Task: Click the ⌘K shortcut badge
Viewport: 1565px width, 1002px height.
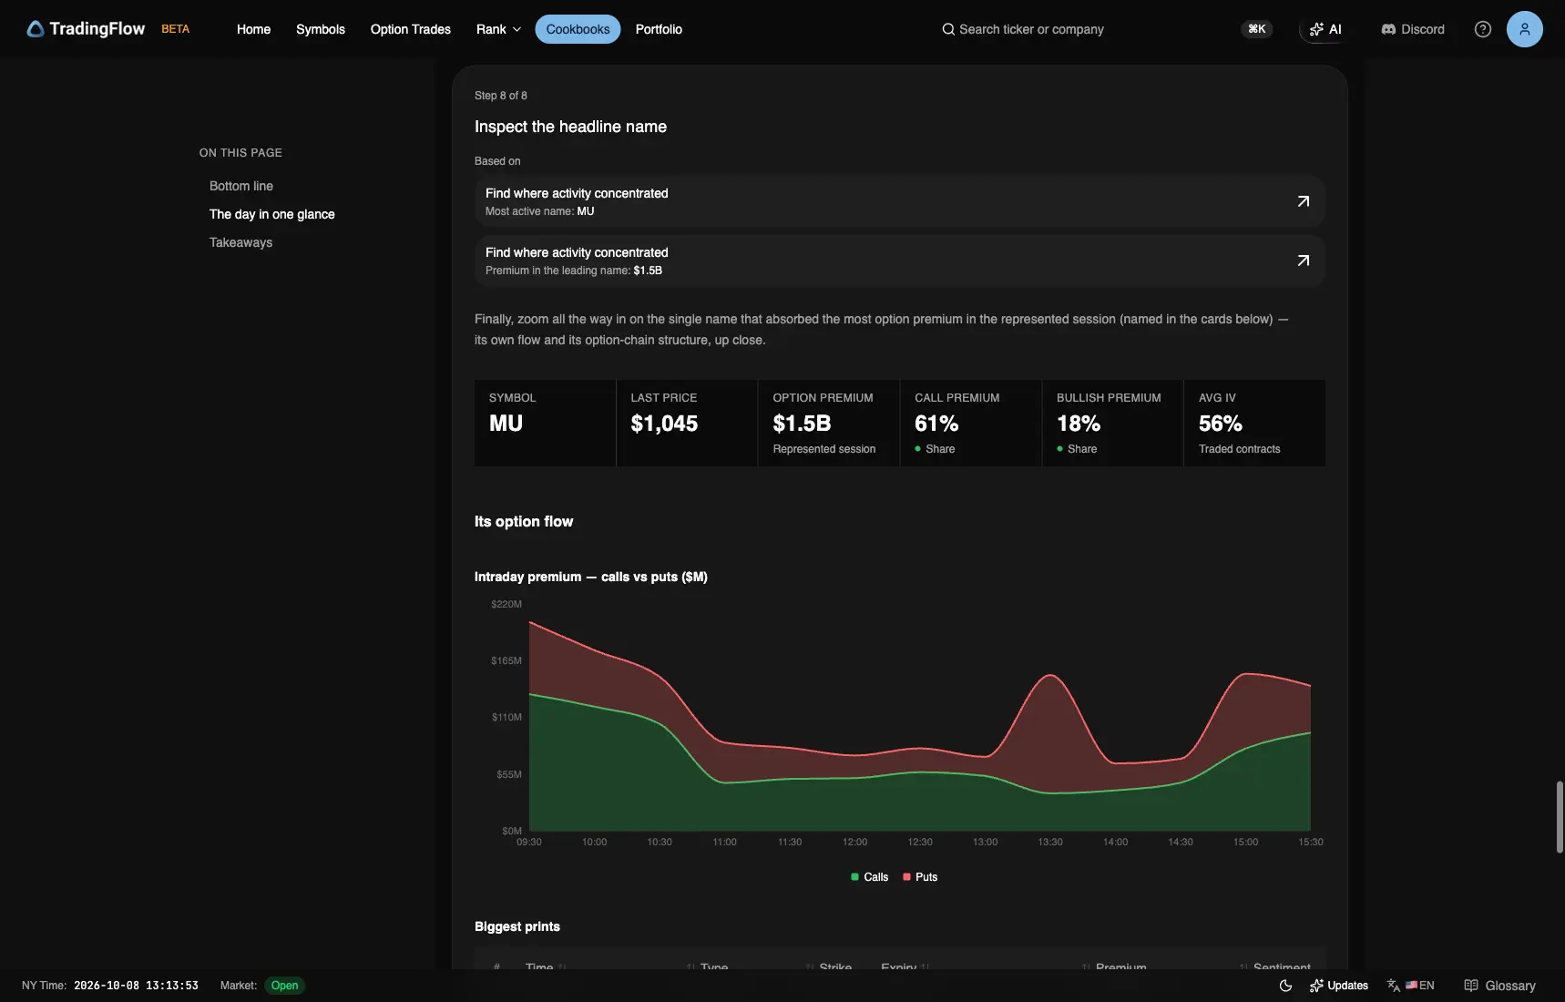Action: (x=1257, y=29)
